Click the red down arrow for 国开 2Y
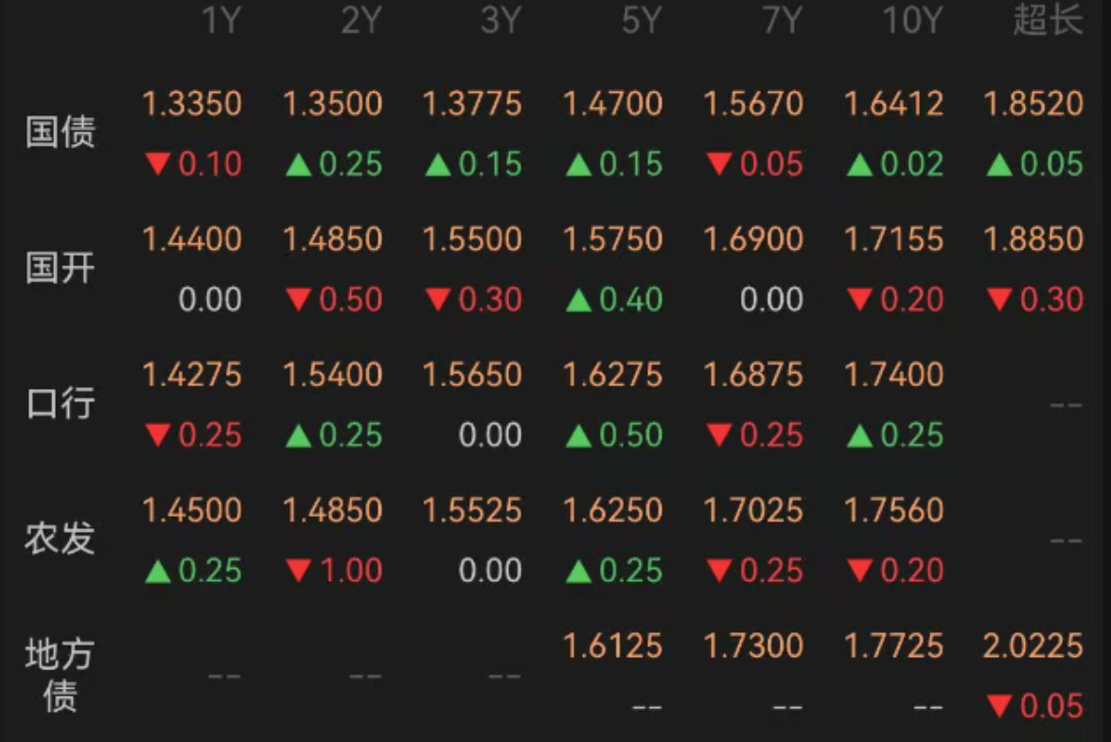This screenshot has width=1111, height=742. (298, 300)
